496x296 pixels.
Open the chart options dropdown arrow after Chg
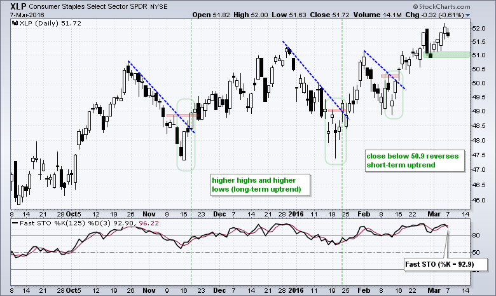click(x=468, y=15)
